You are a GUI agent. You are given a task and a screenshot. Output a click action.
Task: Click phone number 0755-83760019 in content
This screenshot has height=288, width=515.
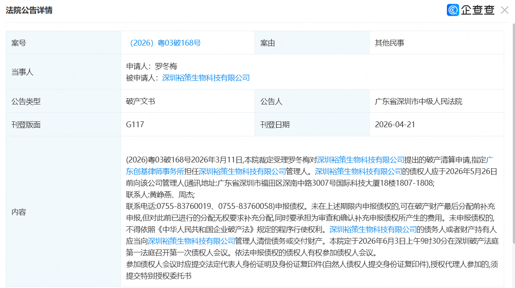pyautogui.click(x=184, y=206)
